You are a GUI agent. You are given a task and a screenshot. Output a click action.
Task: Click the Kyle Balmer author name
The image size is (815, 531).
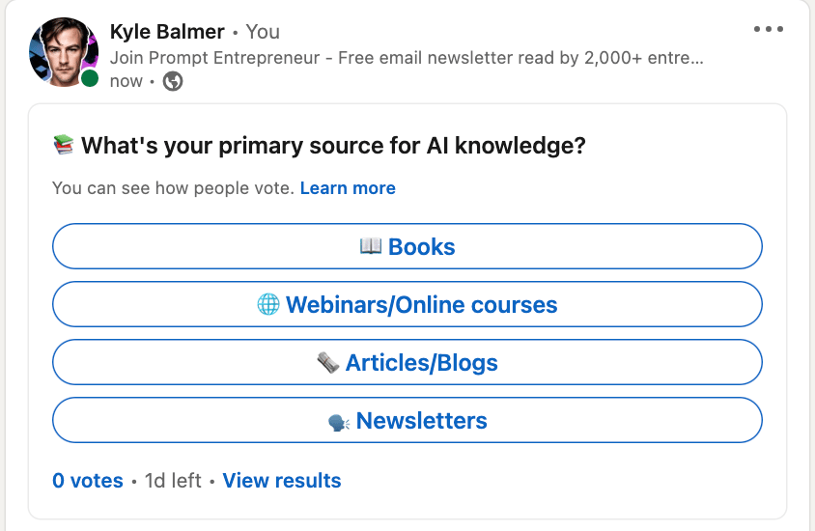[x=167, y=32]
